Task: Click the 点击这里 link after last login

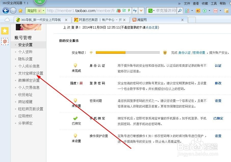Action: click(x=152, y=27)
